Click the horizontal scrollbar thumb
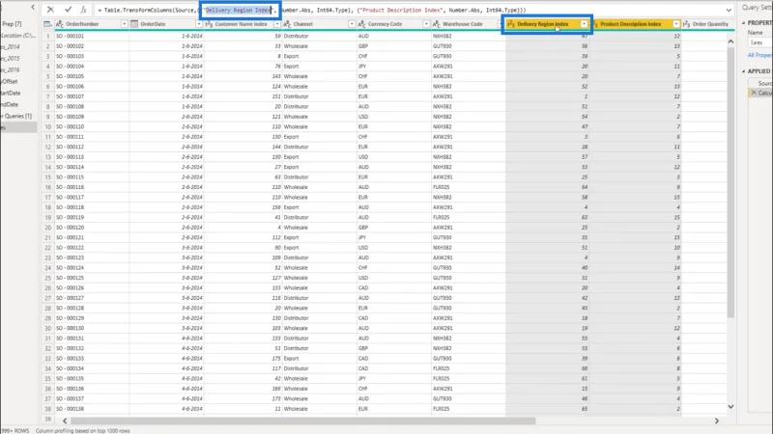The width and height of the screenshot is (773, 434). (x=302, y=420)
